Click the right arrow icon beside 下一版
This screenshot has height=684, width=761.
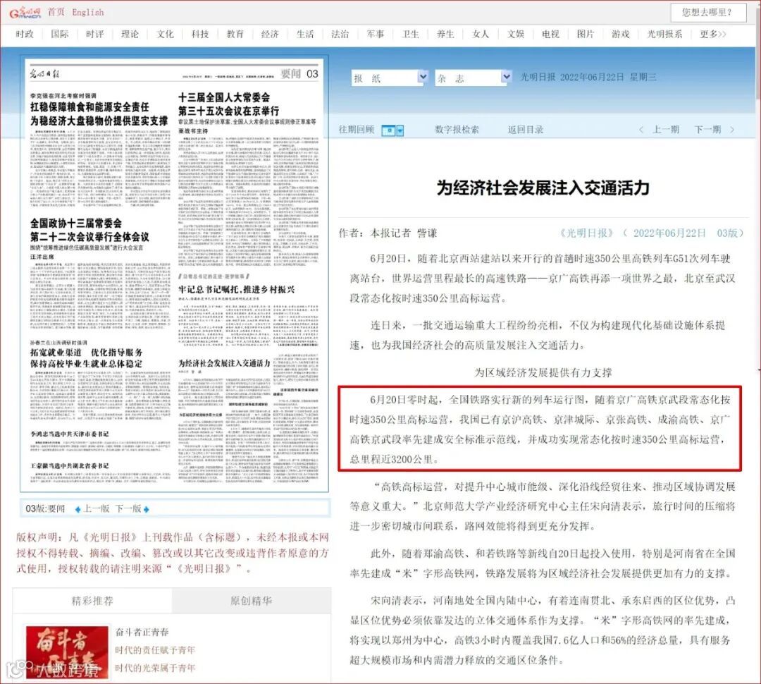146,509
